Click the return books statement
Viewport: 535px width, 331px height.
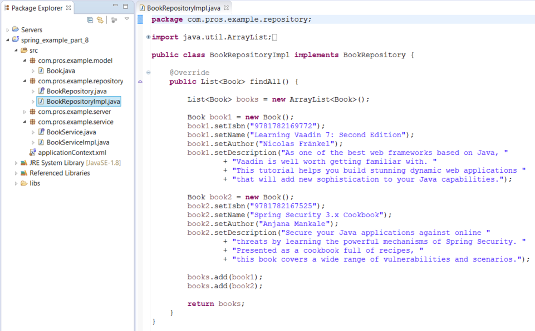216,304
